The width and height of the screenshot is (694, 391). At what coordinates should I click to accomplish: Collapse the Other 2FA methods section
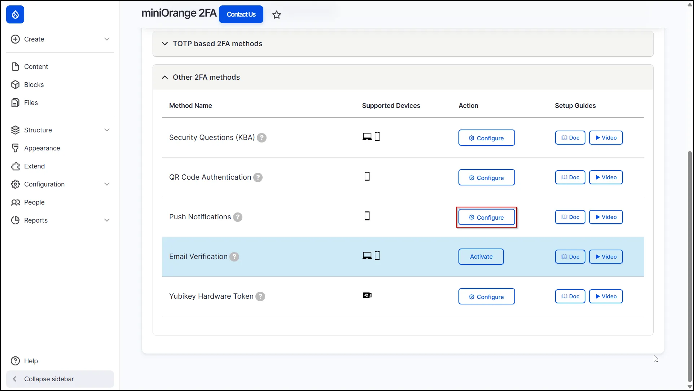(x=403, y=77)
